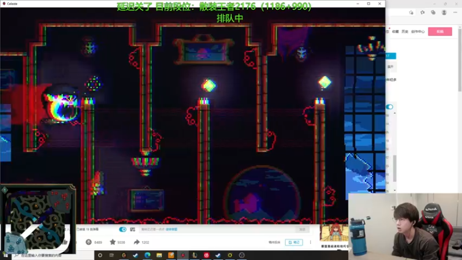The image size is (462, 260).
Task: Click the scrollbar thumb on Bilibili page
Action: point(460,59)
